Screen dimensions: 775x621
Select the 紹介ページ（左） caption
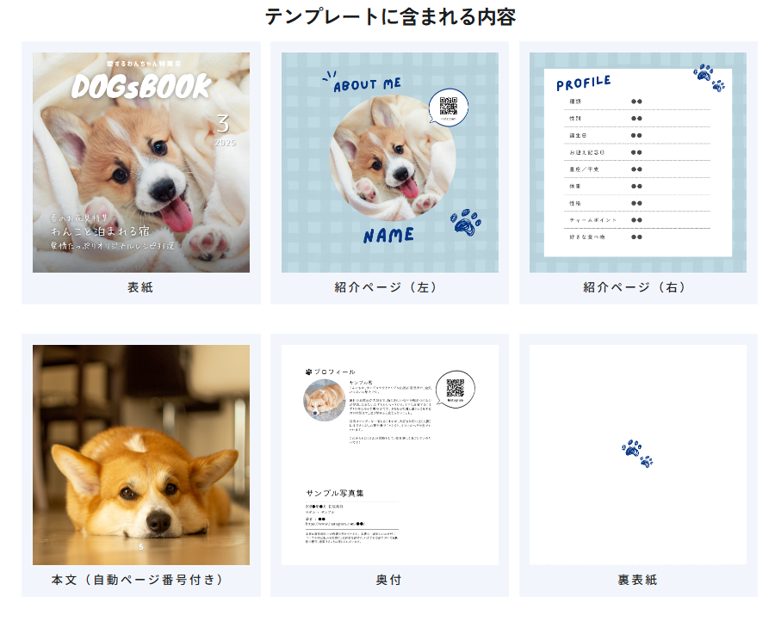pyautogui.click(x=389, y=287)
